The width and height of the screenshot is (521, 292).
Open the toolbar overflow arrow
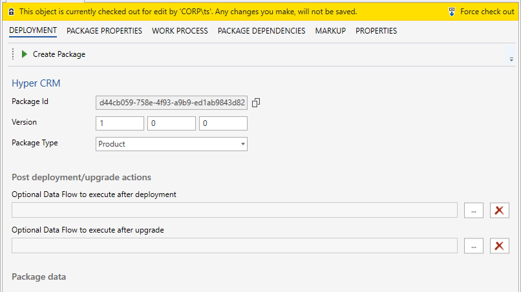point(511,58)
